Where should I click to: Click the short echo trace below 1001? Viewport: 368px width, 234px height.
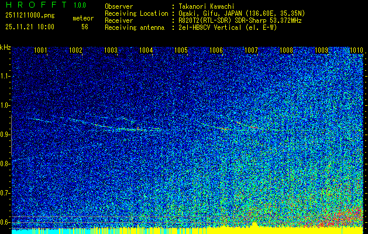coord(39,120)
